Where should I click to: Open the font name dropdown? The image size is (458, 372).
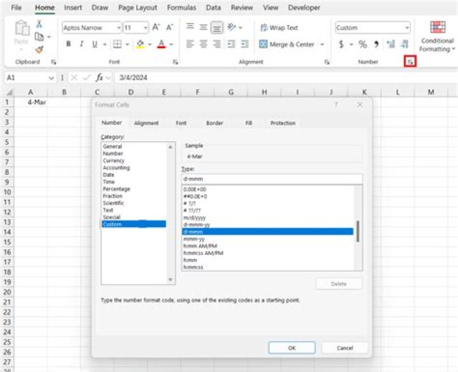(118, 28)
